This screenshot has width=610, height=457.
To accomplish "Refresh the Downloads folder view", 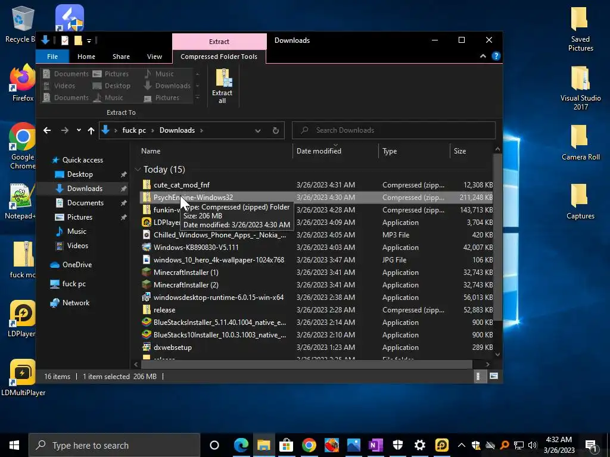I will [275, 130].
